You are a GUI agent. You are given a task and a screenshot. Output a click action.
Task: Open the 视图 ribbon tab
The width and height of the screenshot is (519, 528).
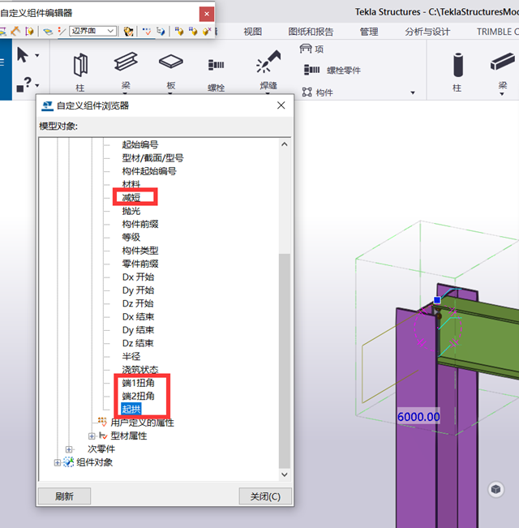point(253,32)
